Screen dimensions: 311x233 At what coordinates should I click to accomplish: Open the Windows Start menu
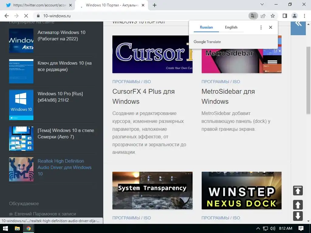(x=5, y=228)
